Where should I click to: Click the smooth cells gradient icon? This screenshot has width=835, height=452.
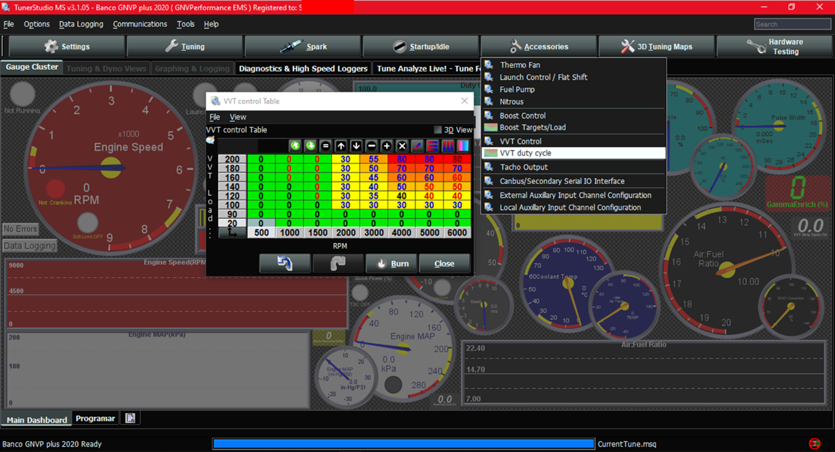pos(463,146)
